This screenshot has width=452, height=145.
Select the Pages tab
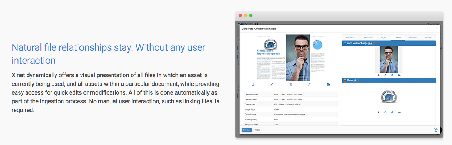(383, 37)
